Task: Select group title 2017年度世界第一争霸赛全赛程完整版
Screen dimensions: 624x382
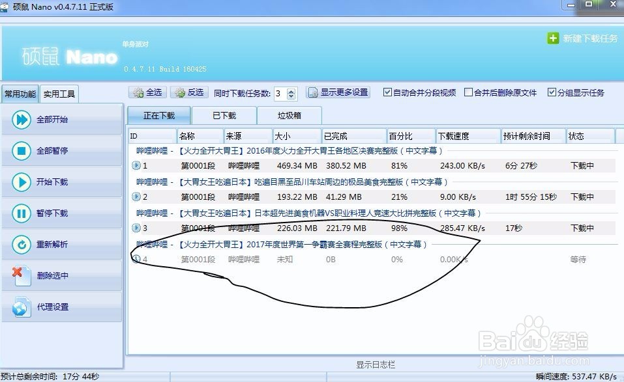Action: point(314,244)
